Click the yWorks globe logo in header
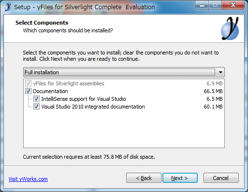 pyautogui.click(x=230, y=28)
